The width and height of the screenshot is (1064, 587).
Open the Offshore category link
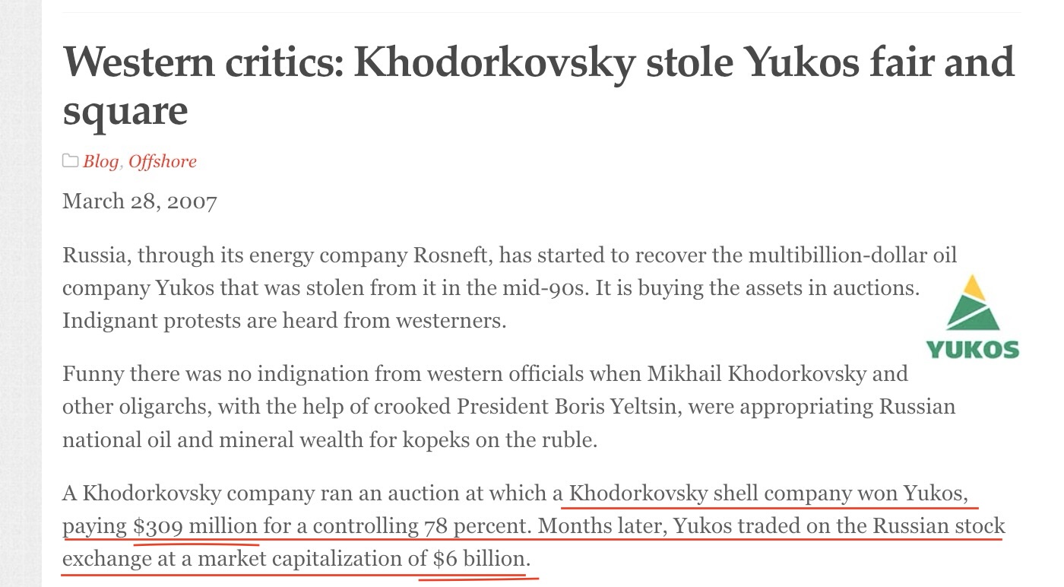pos(162,161)
